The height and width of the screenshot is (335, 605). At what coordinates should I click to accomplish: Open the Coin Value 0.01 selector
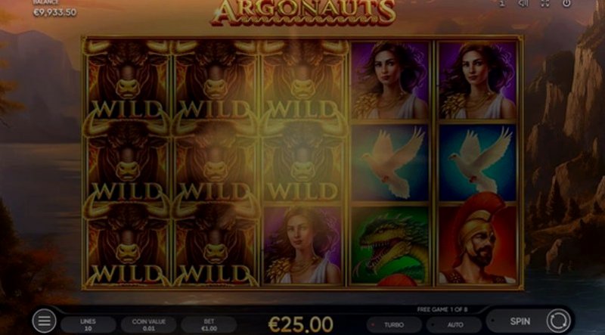click(x=148, y=325)
